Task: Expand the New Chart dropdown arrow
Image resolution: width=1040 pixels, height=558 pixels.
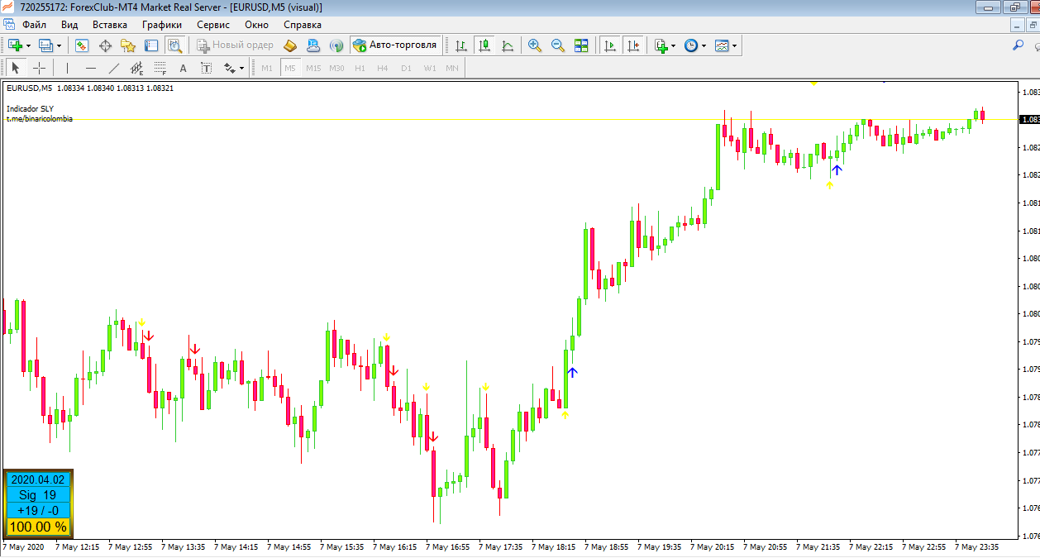Action: pos(28,45)
